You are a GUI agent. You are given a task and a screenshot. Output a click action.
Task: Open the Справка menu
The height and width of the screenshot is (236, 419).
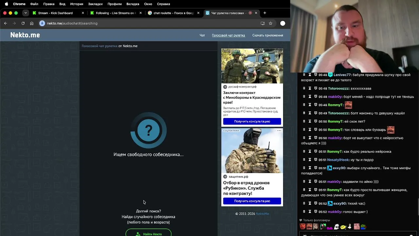coord(163,4)
